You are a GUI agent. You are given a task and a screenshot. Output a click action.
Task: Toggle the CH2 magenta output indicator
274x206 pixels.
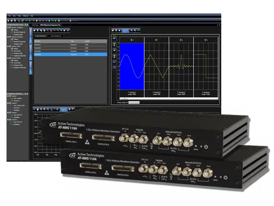[43, 21]
